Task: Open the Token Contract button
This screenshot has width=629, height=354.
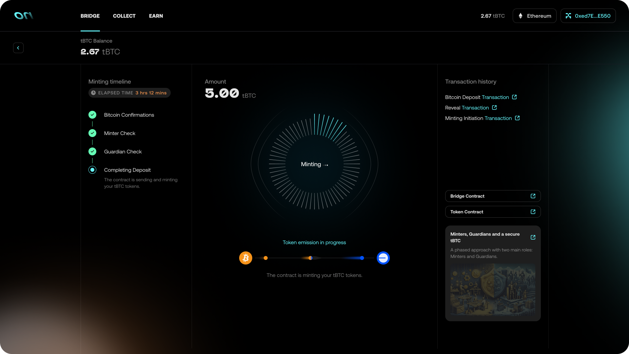Action: (x=493, y=212)
